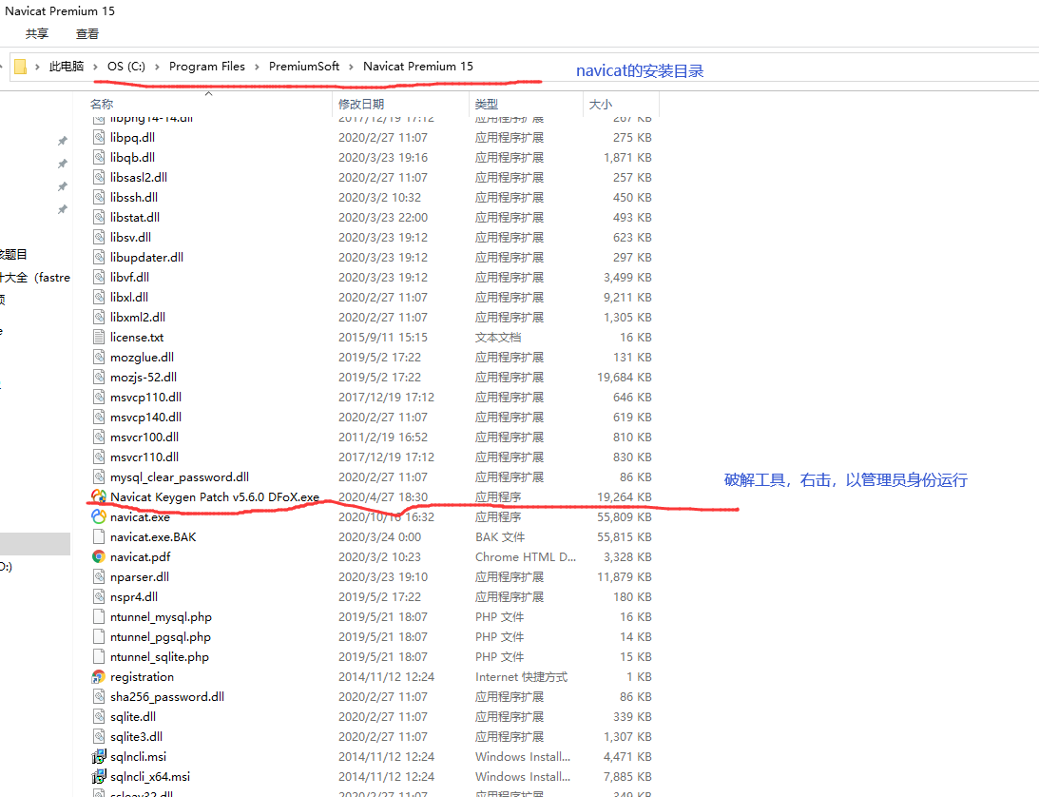The image size is (1039, 797).
Task: Sort files by 修改日期 column header
Action: (361, 104)
